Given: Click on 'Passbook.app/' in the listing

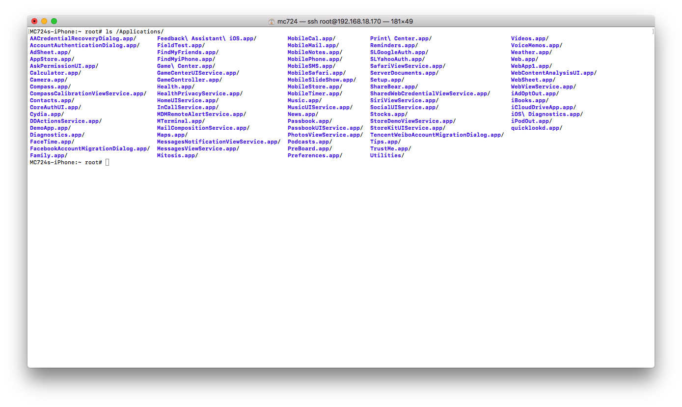Looking at the screenshot, I should tap(310, 121).
